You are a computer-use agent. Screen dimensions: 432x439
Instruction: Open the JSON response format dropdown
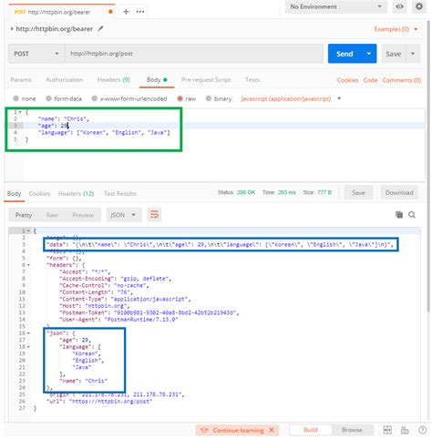124,215
